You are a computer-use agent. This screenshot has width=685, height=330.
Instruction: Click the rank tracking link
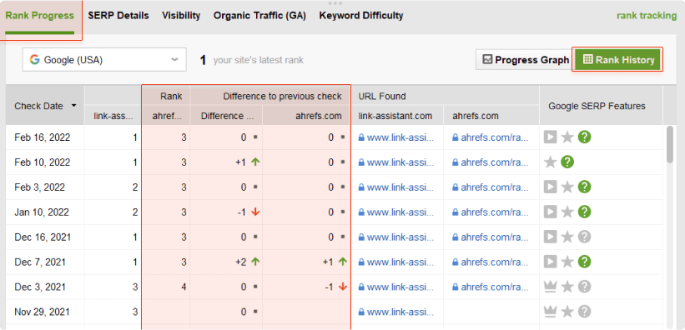(x=647, y=16)
